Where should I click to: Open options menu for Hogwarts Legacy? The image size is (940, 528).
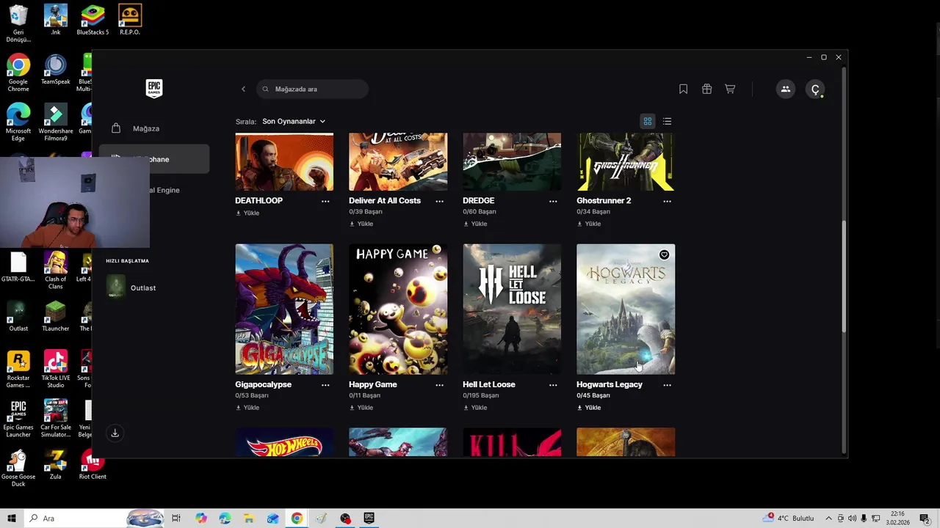point(667,385)
